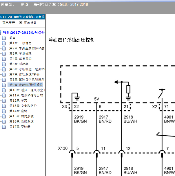Click the document icon beside 第6章
Screen dimensions: 175x176
[4, 69]
